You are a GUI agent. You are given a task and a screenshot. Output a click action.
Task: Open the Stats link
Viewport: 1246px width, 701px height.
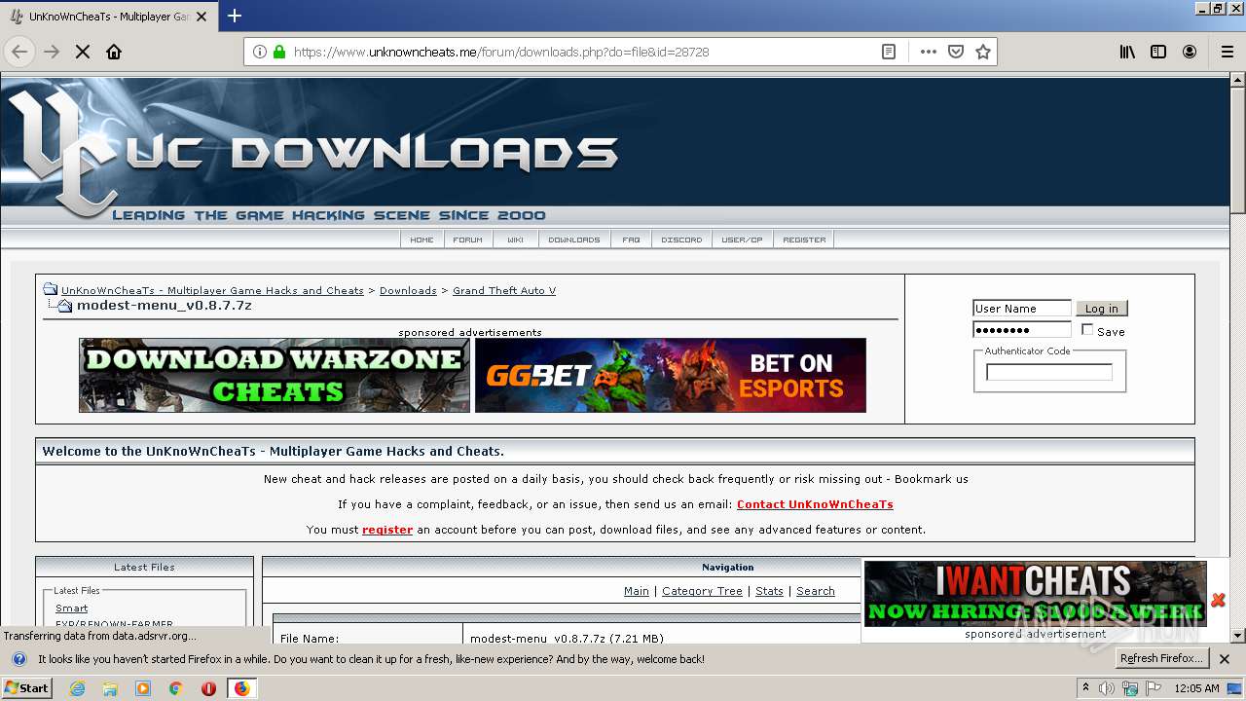point(769,591)
